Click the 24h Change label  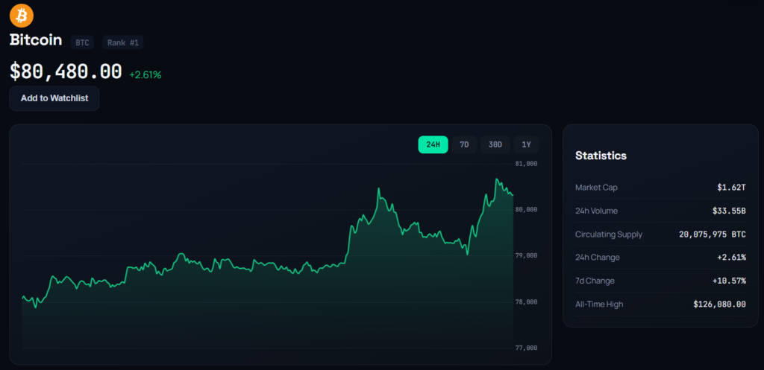[598, 257]
